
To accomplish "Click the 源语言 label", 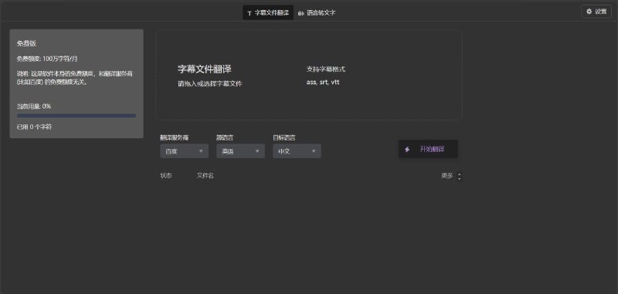I will 225,138.
